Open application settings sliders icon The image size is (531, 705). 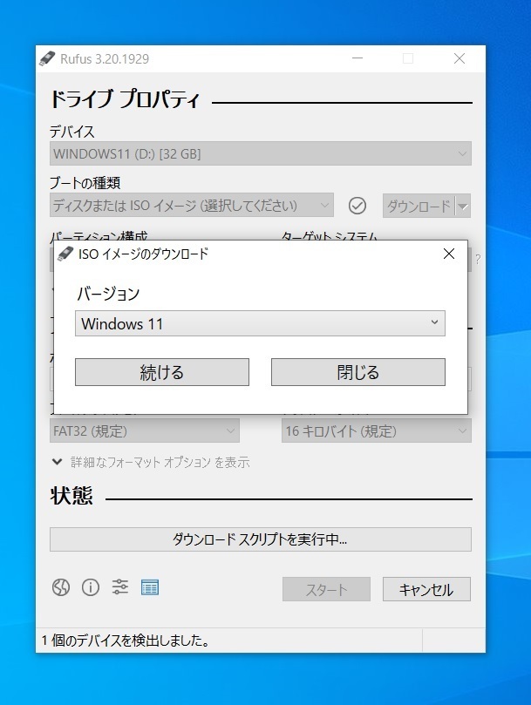click(120, 587)
